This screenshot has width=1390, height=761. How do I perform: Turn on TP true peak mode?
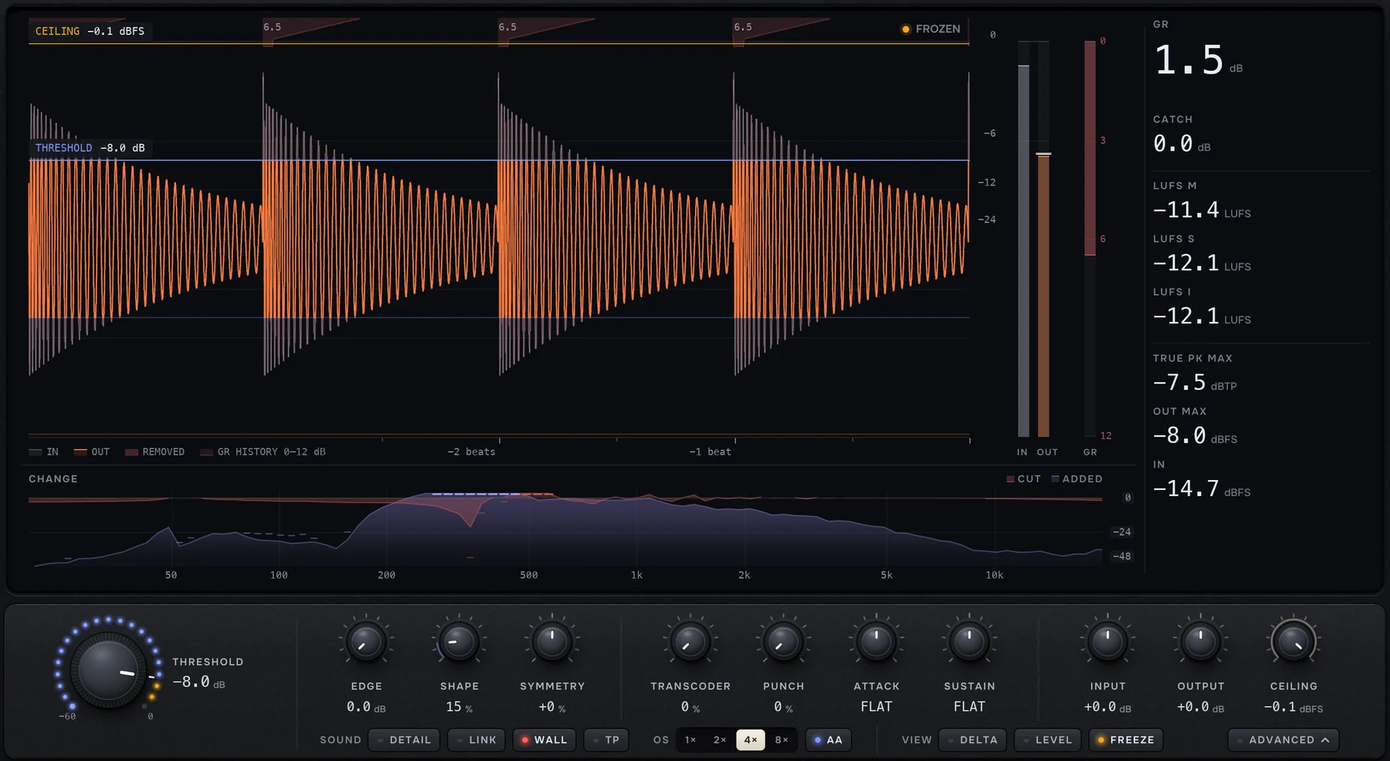pyautogui.click(x=606, y=740)
